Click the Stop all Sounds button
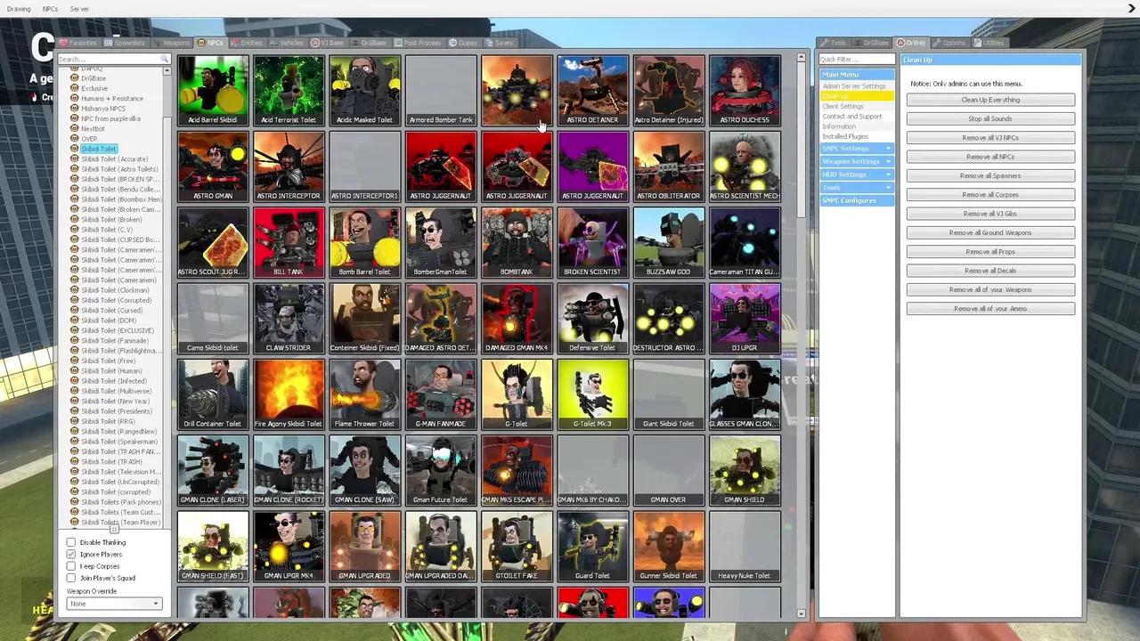1140x641 pixels. click(989, 118)
